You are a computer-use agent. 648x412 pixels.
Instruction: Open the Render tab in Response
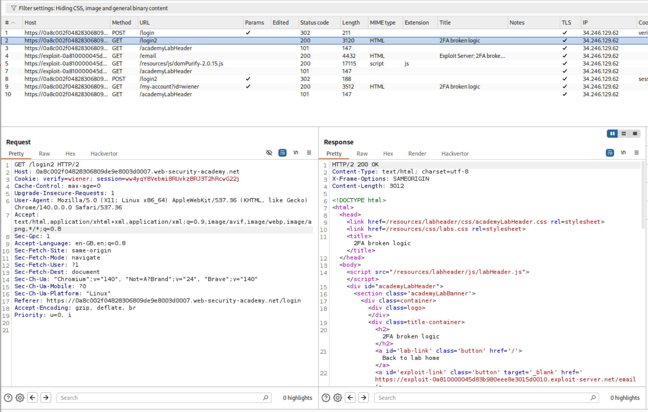[x=417, y=154]
